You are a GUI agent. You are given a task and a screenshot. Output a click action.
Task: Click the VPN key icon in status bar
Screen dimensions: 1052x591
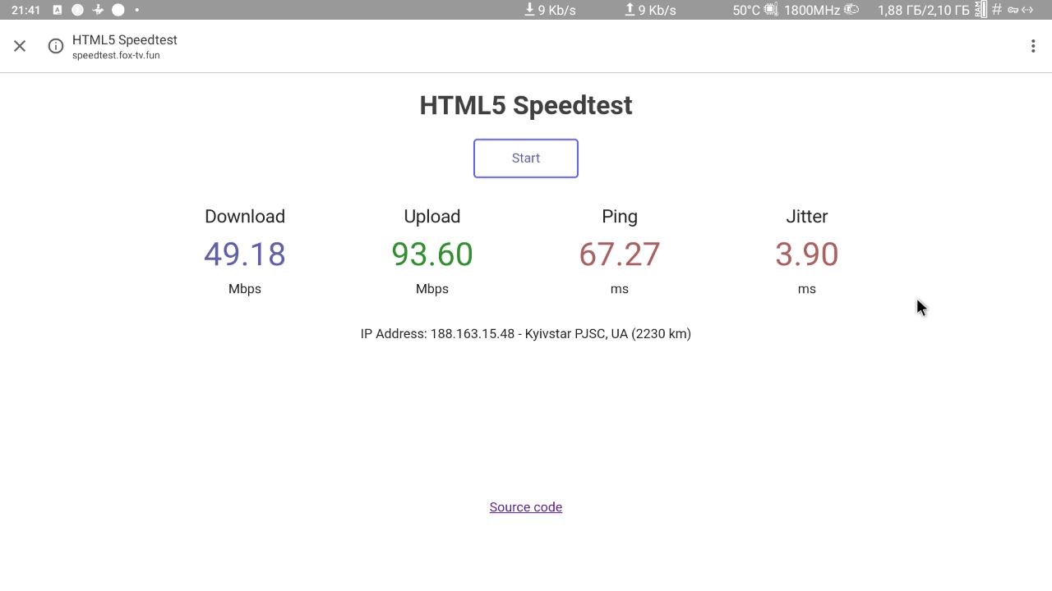tap(1013, 10)
